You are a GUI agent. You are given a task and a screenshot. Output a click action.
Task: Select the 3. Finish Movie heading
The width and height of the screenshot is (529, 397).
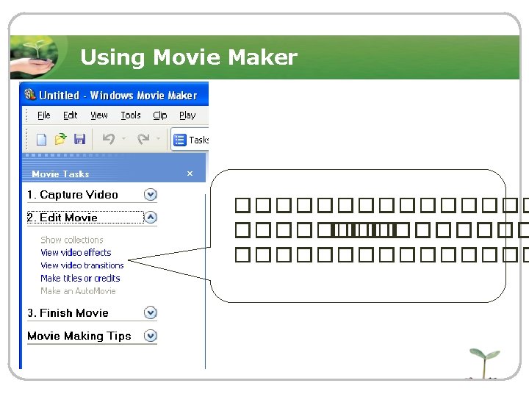pos(68,313)
